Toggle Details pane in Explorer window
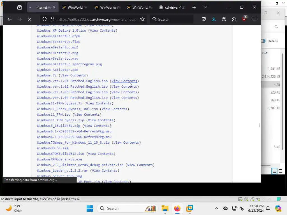Screen dimensions: 287x215 (x=269, y=41)
